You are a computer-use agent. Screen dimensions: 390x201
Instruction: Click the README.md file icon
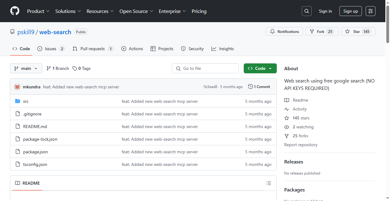[18, 127]
